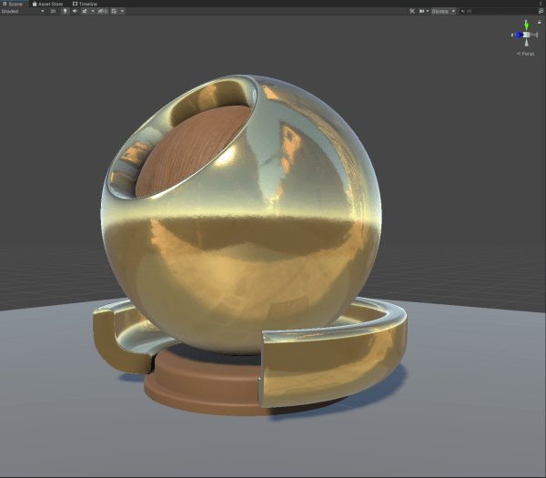Toggle the Persp projection label
This screenshot has height=478, width=546.
pyautogui.click(x=527, y=54)
